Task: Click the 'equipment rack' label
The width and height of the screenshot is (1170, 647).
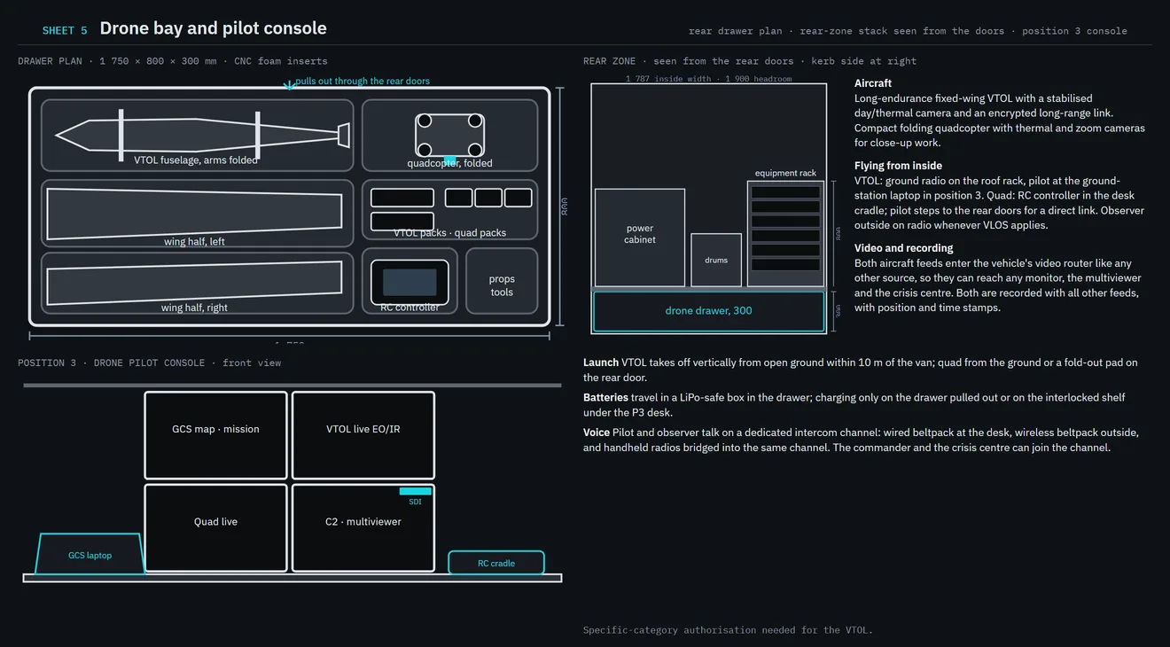Action: (x=785, y=174)
